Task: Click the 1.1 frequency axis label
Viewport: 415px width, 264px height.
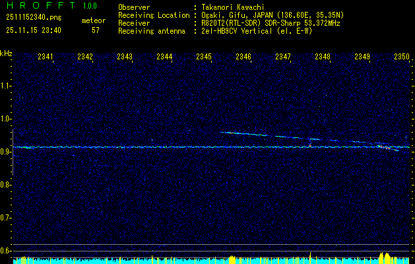Action: coord(6,86)
